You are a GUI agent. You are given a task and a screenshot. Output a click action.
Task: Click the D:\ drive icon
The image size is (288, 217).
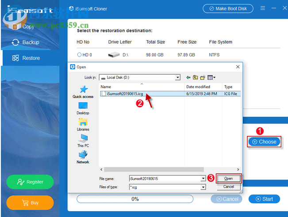click(x=114, y=55)
